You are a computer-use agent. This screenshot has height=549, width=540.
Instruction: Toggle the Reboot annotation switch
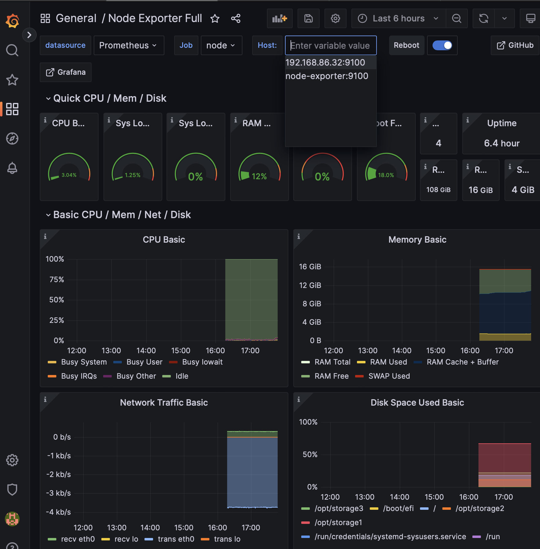[x=442, y=45]
